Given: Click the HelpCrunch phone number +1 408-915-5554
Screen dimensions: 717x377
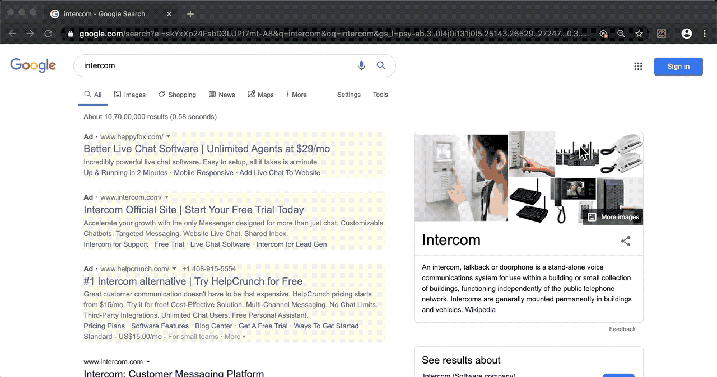Looking at the screenshot, I should pyautogui.click(x=209, y=269).
